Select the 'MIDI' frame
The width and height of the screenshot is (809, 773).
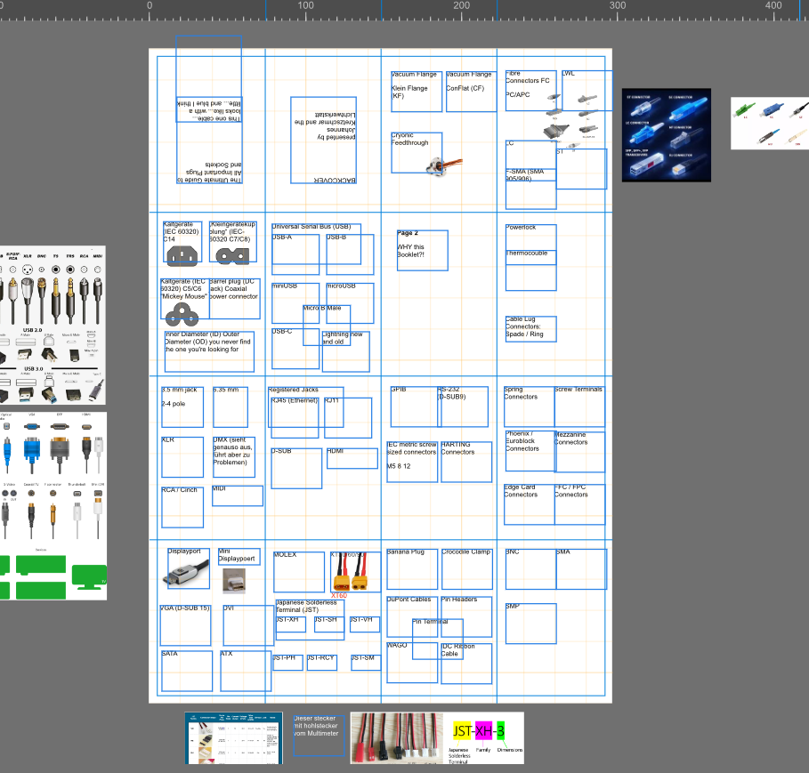click(238, 496)
